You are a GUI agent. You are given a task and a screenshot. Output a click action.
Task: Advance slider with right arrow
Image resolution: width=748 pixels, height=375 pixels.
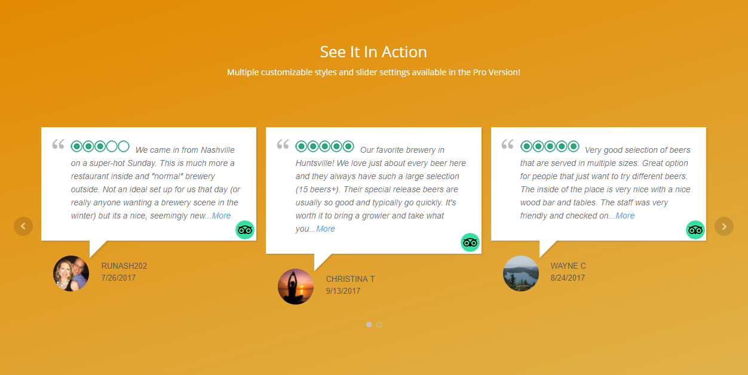pos(724,226)
